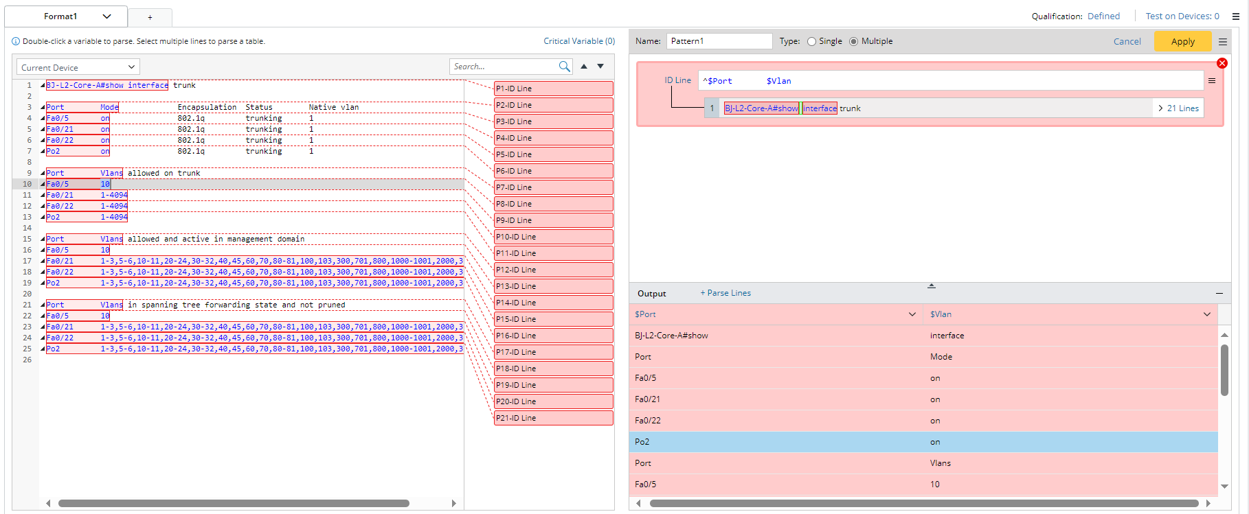Collapse the output pane splitter arrow

[932, 285]
